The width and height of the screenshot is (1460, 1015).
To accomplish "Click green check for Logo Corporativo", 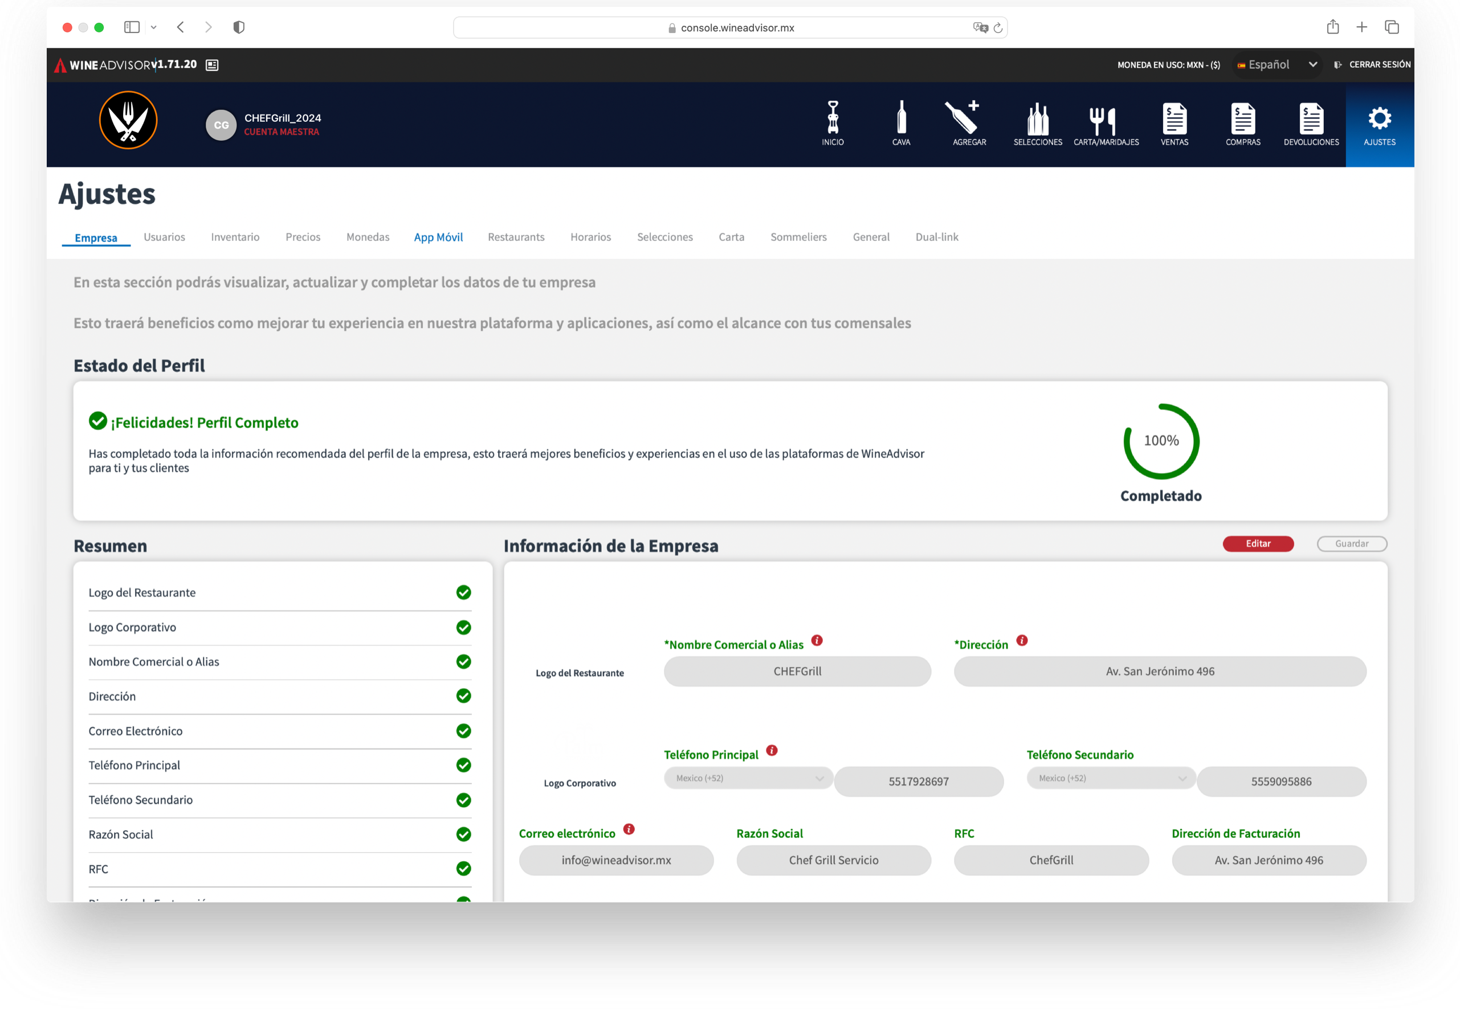I will [463, 627].
